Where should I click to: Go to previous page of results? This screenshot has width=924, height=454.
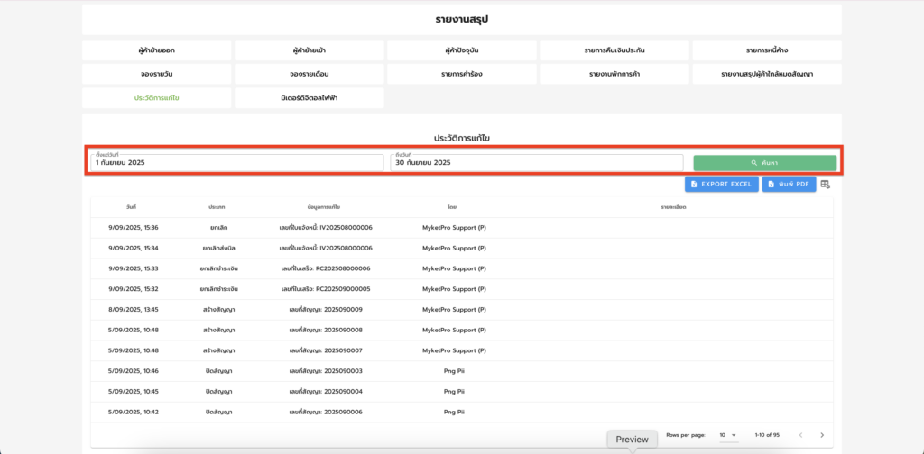(x=801, y=435)
